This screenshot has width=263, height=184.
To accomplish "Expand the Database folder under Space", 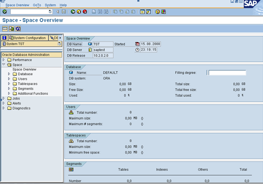I will (9, 74).
